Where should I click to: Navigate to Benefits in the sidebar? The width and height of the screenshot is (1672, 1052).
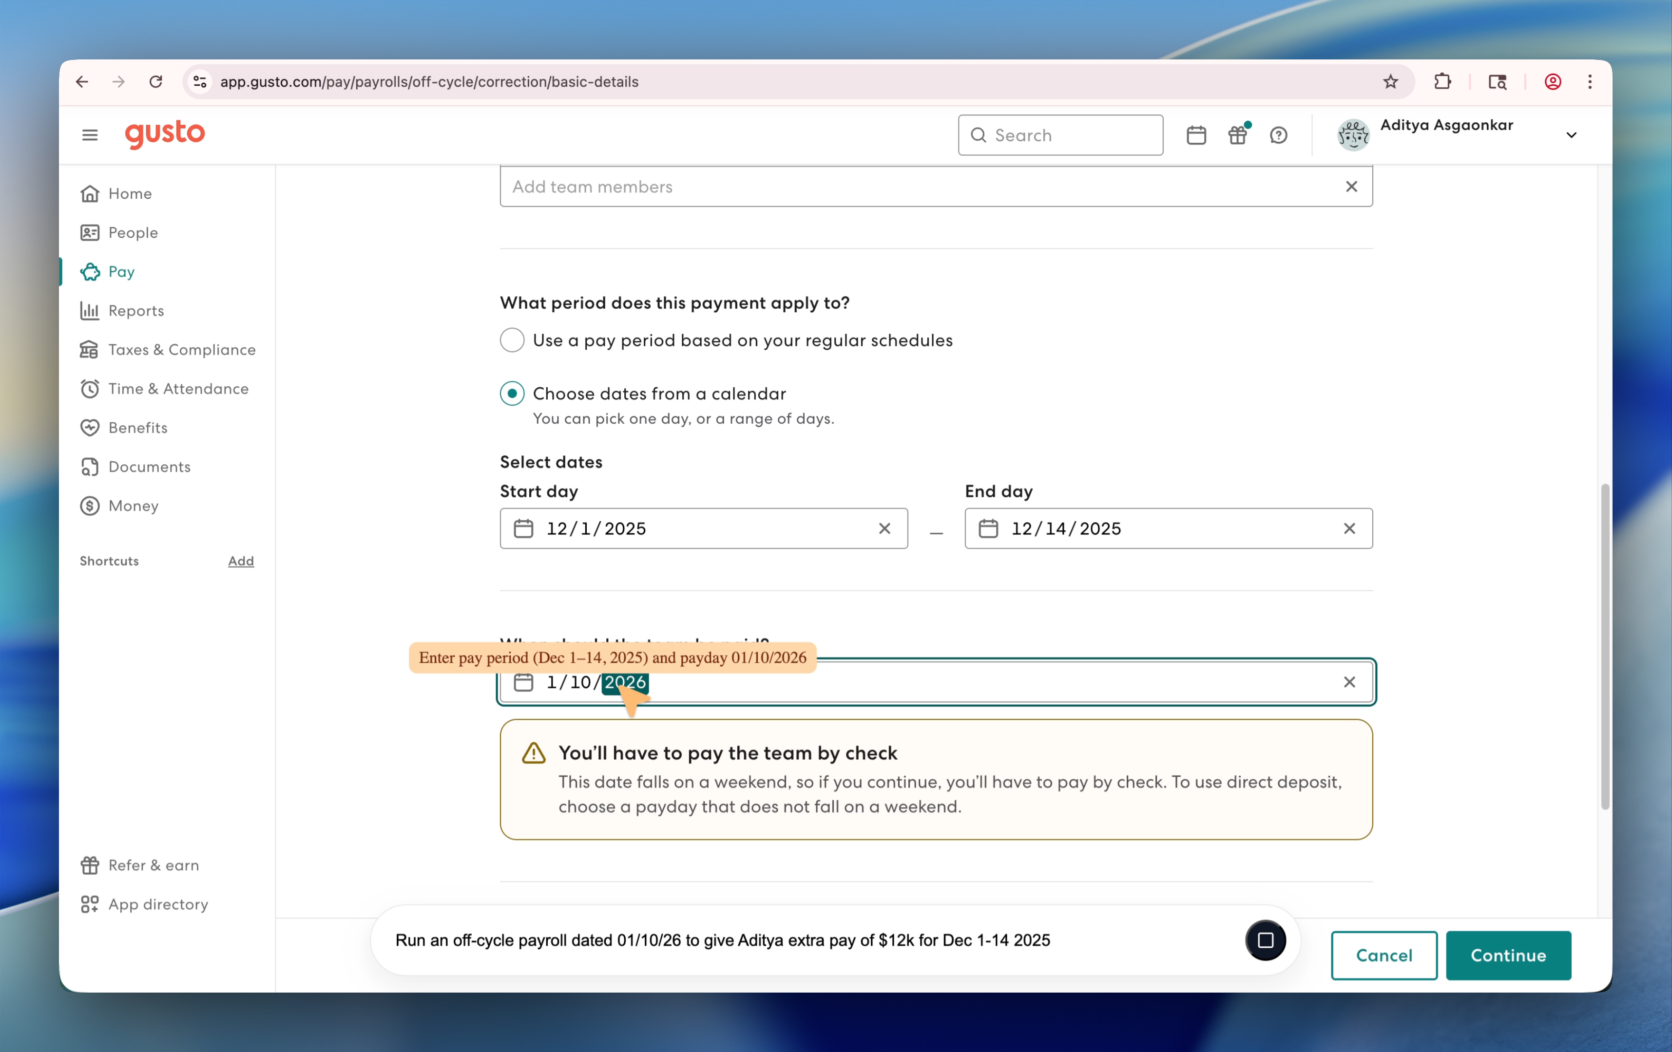click(x=137, y=428)
